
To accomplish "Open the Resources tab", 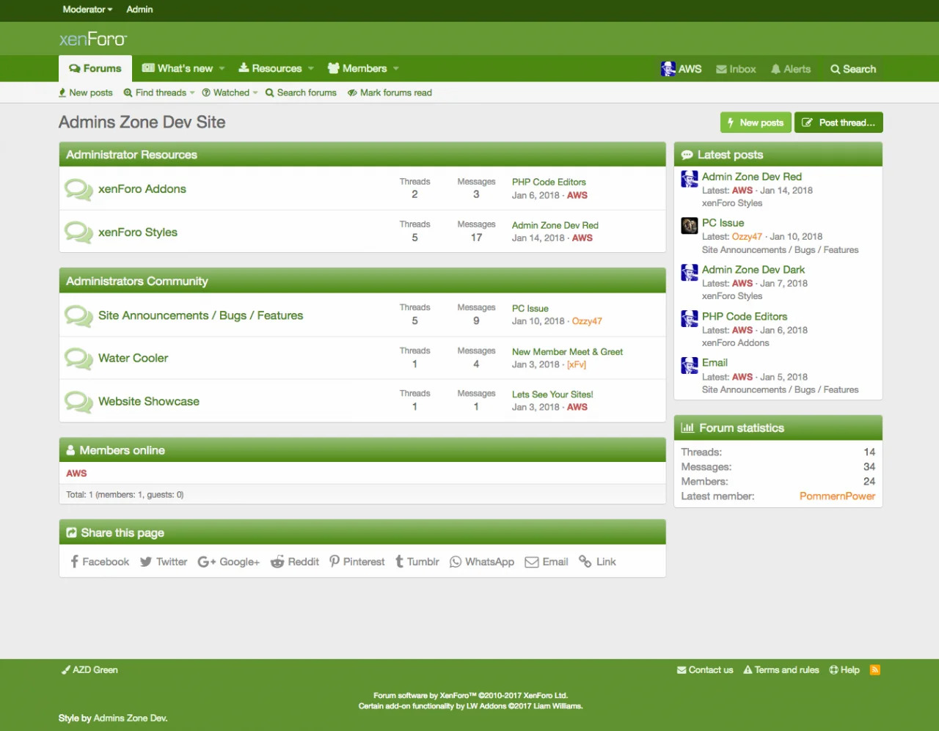I will click(x=270, y=69).
